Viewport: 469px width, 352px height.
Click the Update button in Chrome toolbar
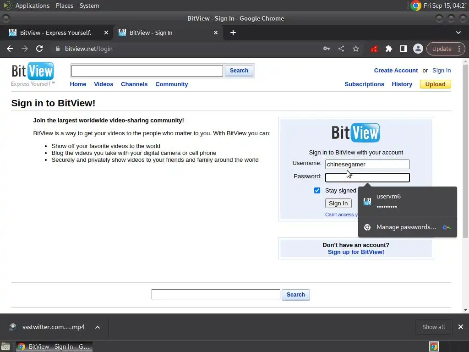click(x=442, y=49)
